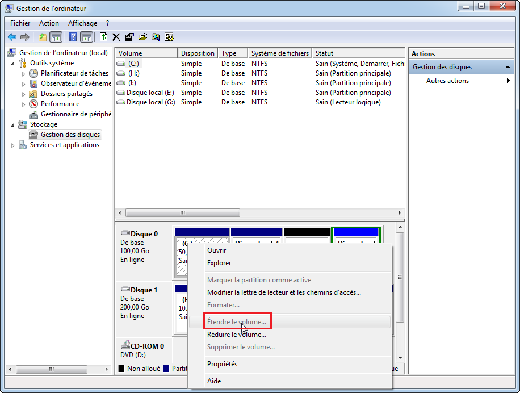Image resolution: width=520 pixels, height=393 pixels.
Task: Select Gestion des disques in tree
Action: [x=70, y=135]
